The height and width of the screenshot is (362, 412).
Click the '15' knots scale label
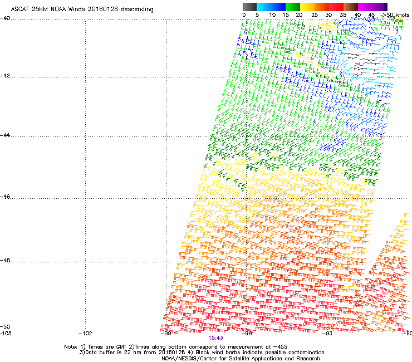click(x=286, y=15)
